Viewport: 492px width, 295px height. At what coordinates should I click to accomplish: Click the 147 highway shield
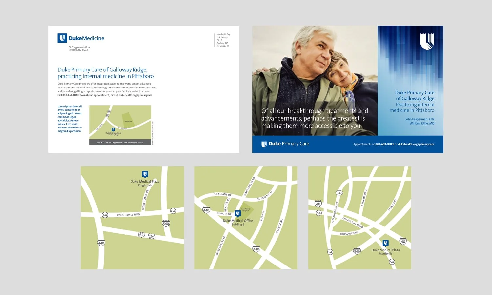pos(339,193)
